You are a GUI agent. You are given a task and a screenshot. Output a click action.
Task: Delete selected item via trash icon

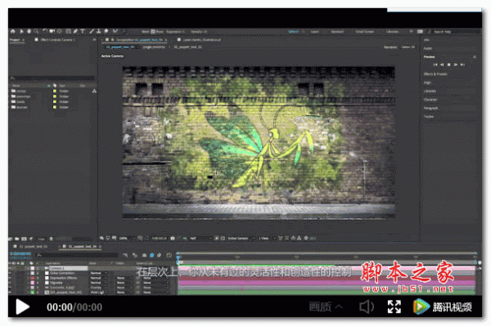click(x=51, y=239)
